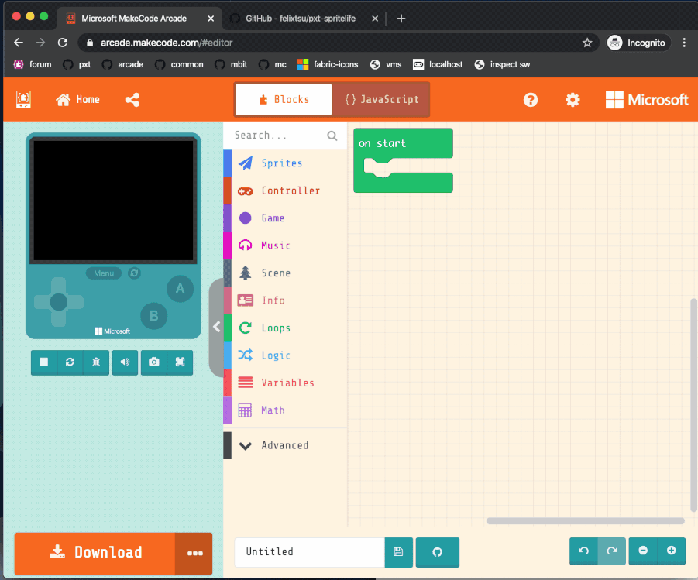The height and width of the screenshot is (580, 698).
Task: Open the Help question mark menu
Action: pos(530,100)
